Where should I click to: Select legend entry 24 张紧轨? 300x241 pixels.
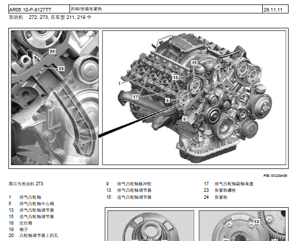(216, 197)
